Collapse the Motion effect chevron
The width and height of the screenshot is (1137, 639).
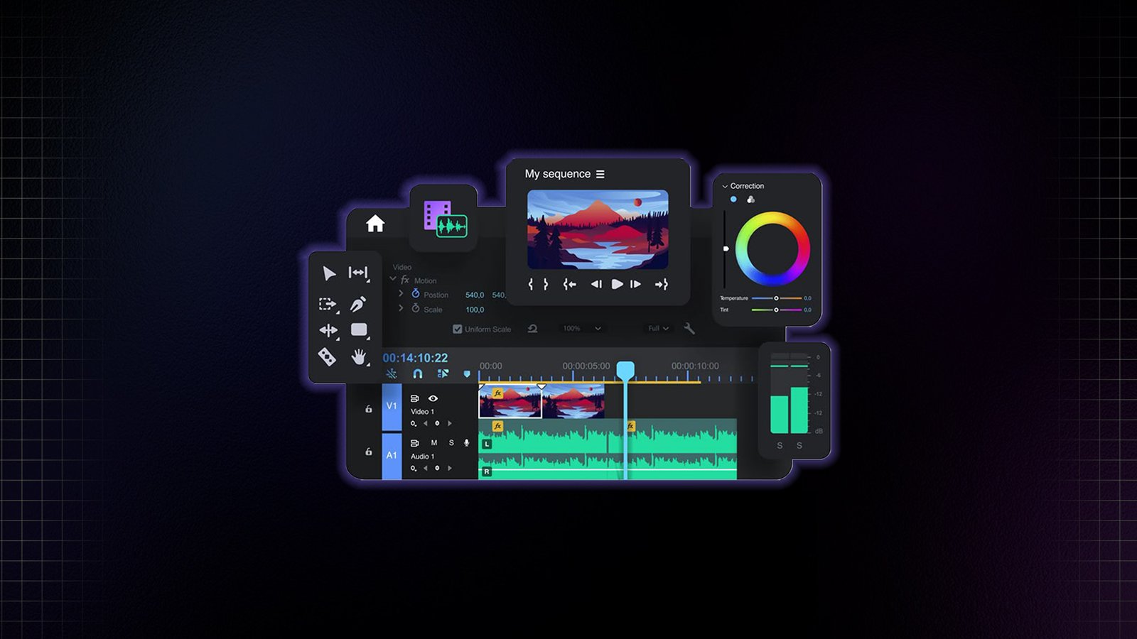[392, 279]
